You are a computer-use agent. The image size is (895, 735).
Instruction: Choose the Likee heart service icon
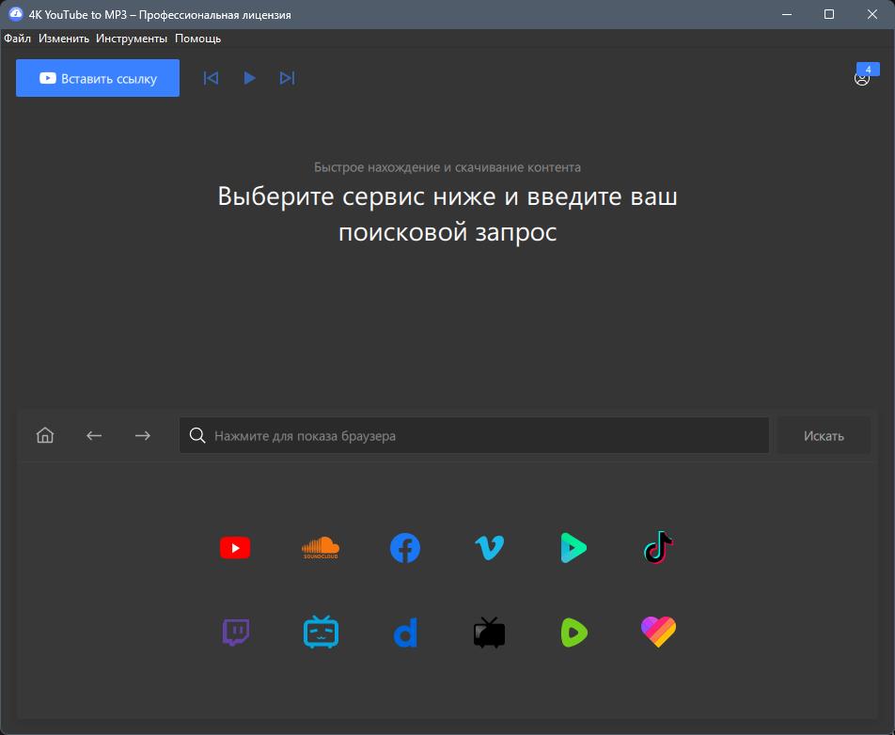658,633
